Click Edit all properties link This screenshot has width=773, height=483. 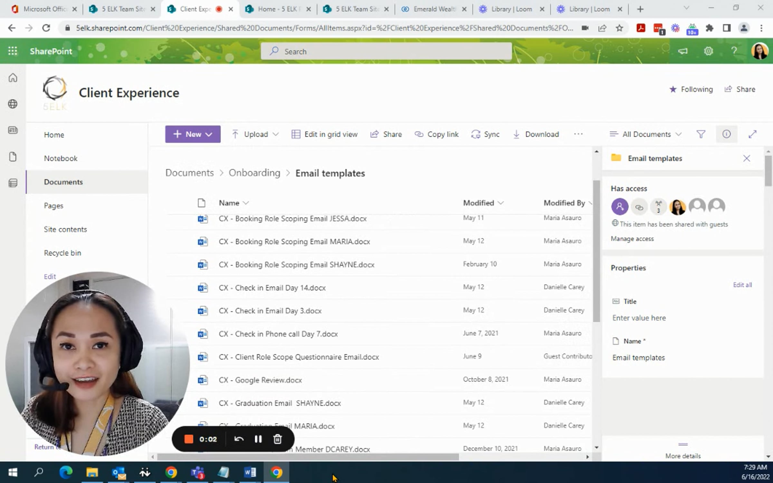click(x=742, y=285)
